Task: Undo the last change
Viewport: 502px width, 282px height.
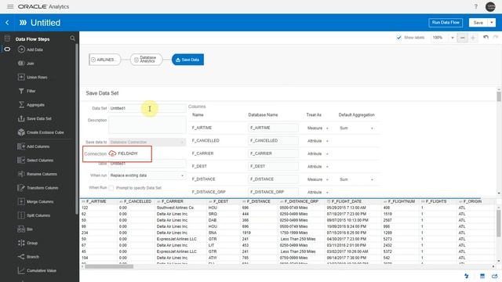Action: coord(486,38)
